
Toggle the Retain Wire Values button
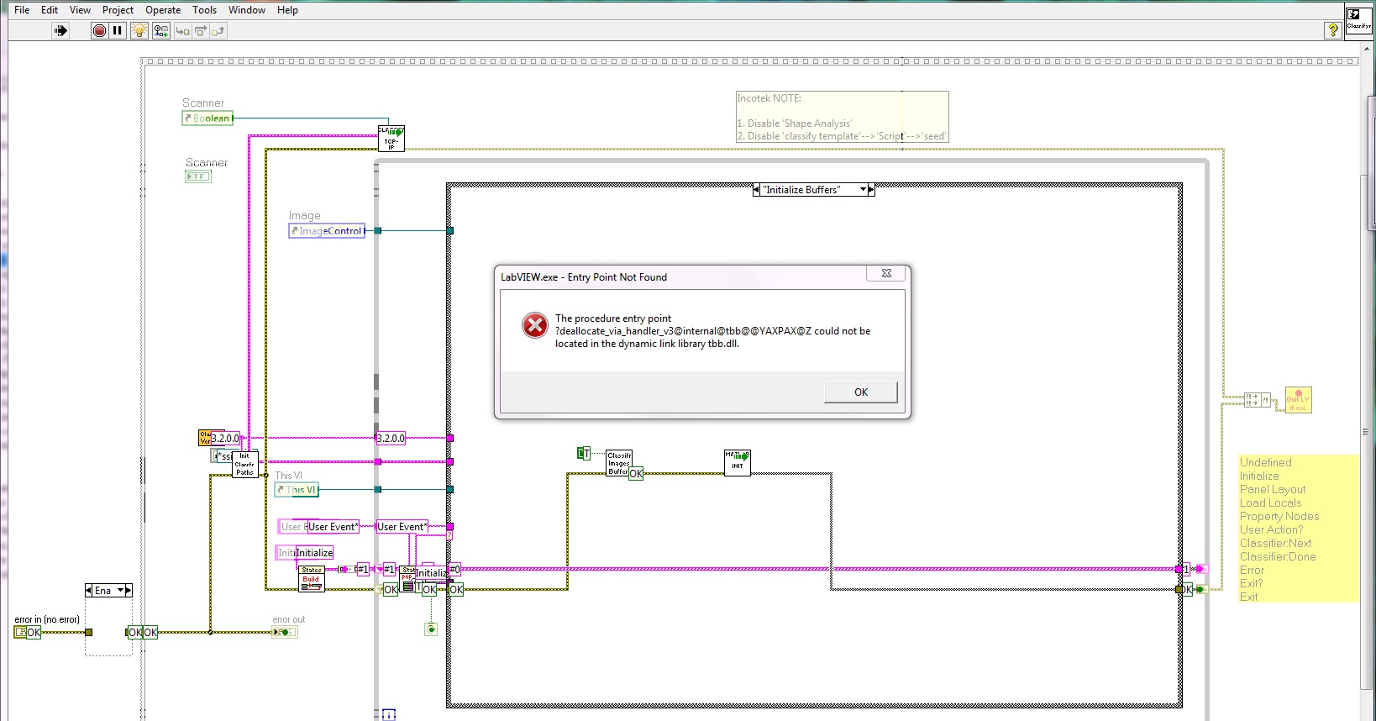coord(160,31)
